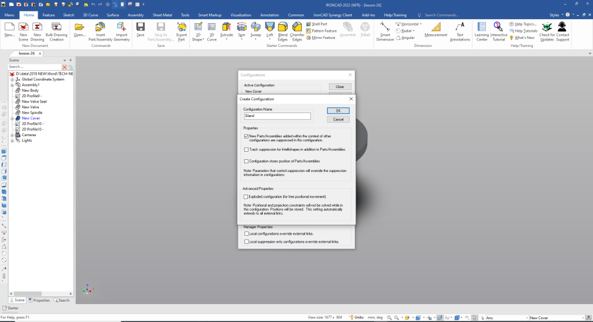Image resolution: width=593 pixels, height=322 pixels.
Task: Click the Extrude tool icon
Action: click(x=226, y=28)
